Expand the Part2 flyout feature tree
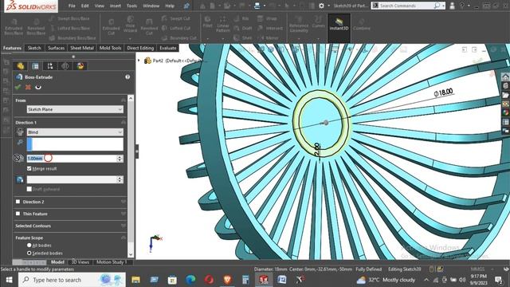The width and height of the screenshot is (510, 287). click(x=139, y=61)
